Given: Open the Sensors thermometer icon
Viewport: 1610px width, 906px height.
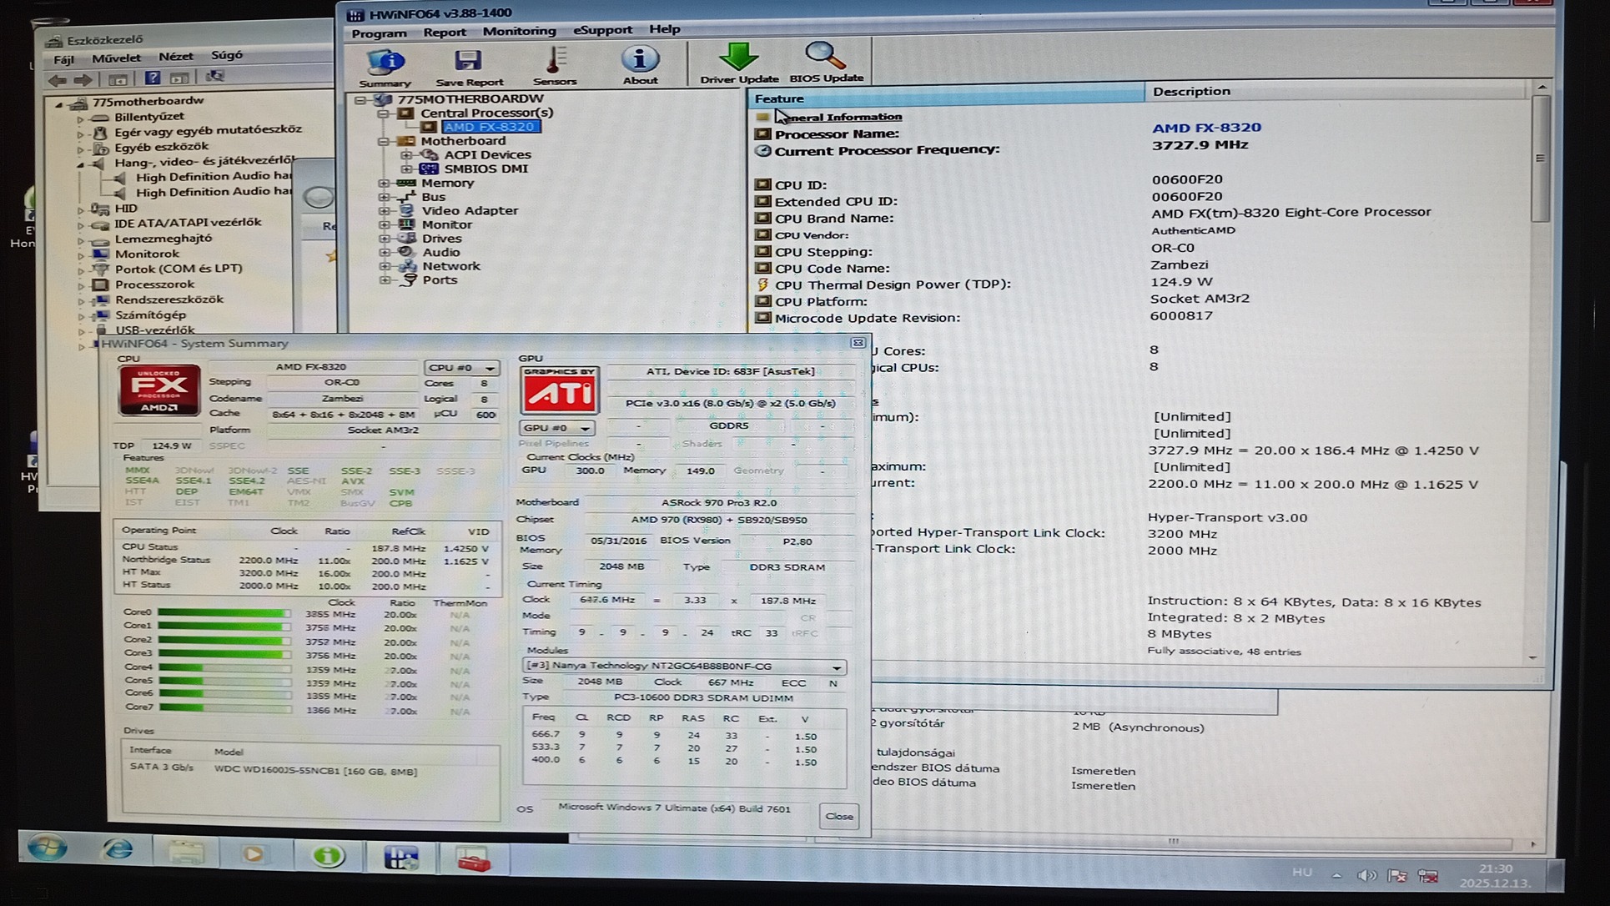Looking at the screenshot, I should [555, 60].
